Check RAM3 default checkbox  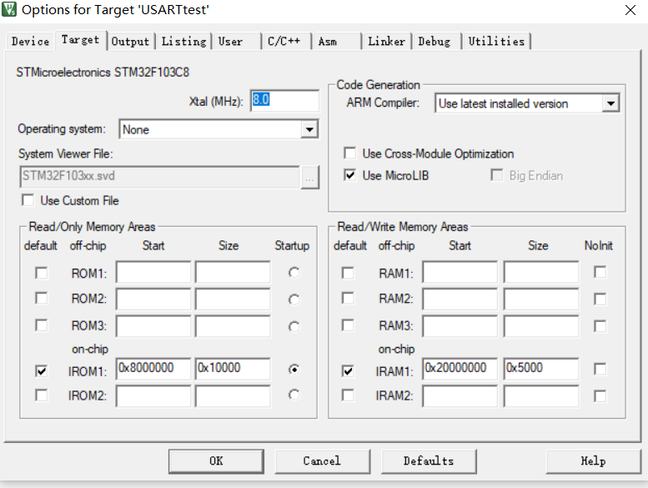(348, 325)
